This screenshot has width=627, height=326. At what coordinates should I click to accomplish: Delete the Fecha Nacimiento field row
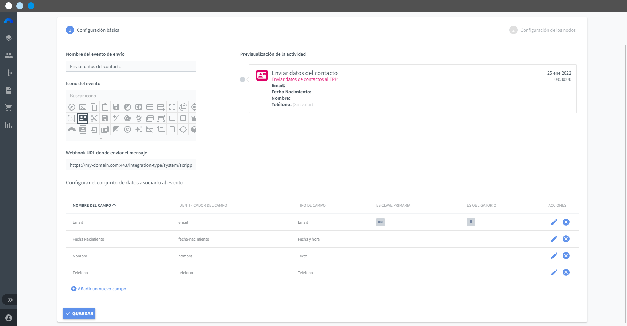566,239
